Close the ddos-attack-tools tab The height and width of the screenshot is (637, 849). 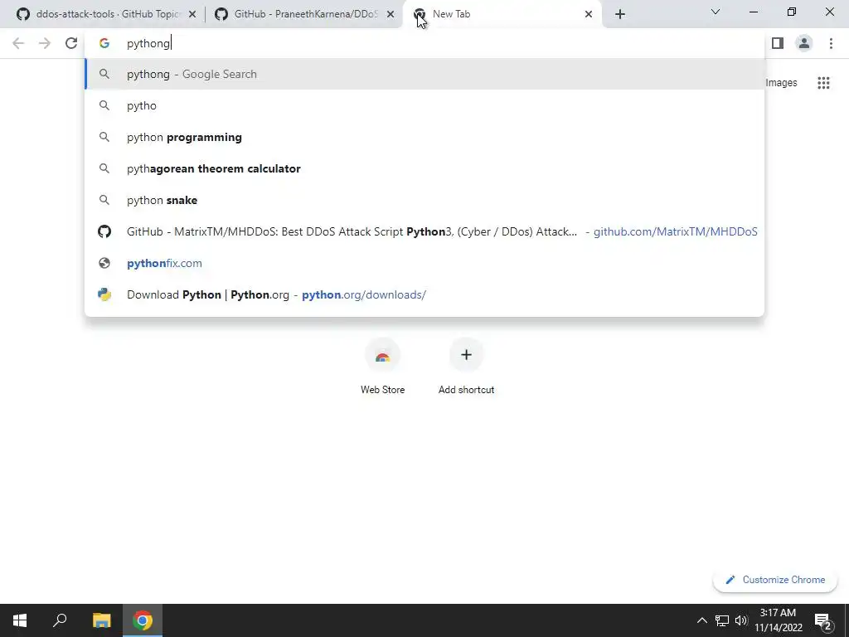[x=192, y=15]
